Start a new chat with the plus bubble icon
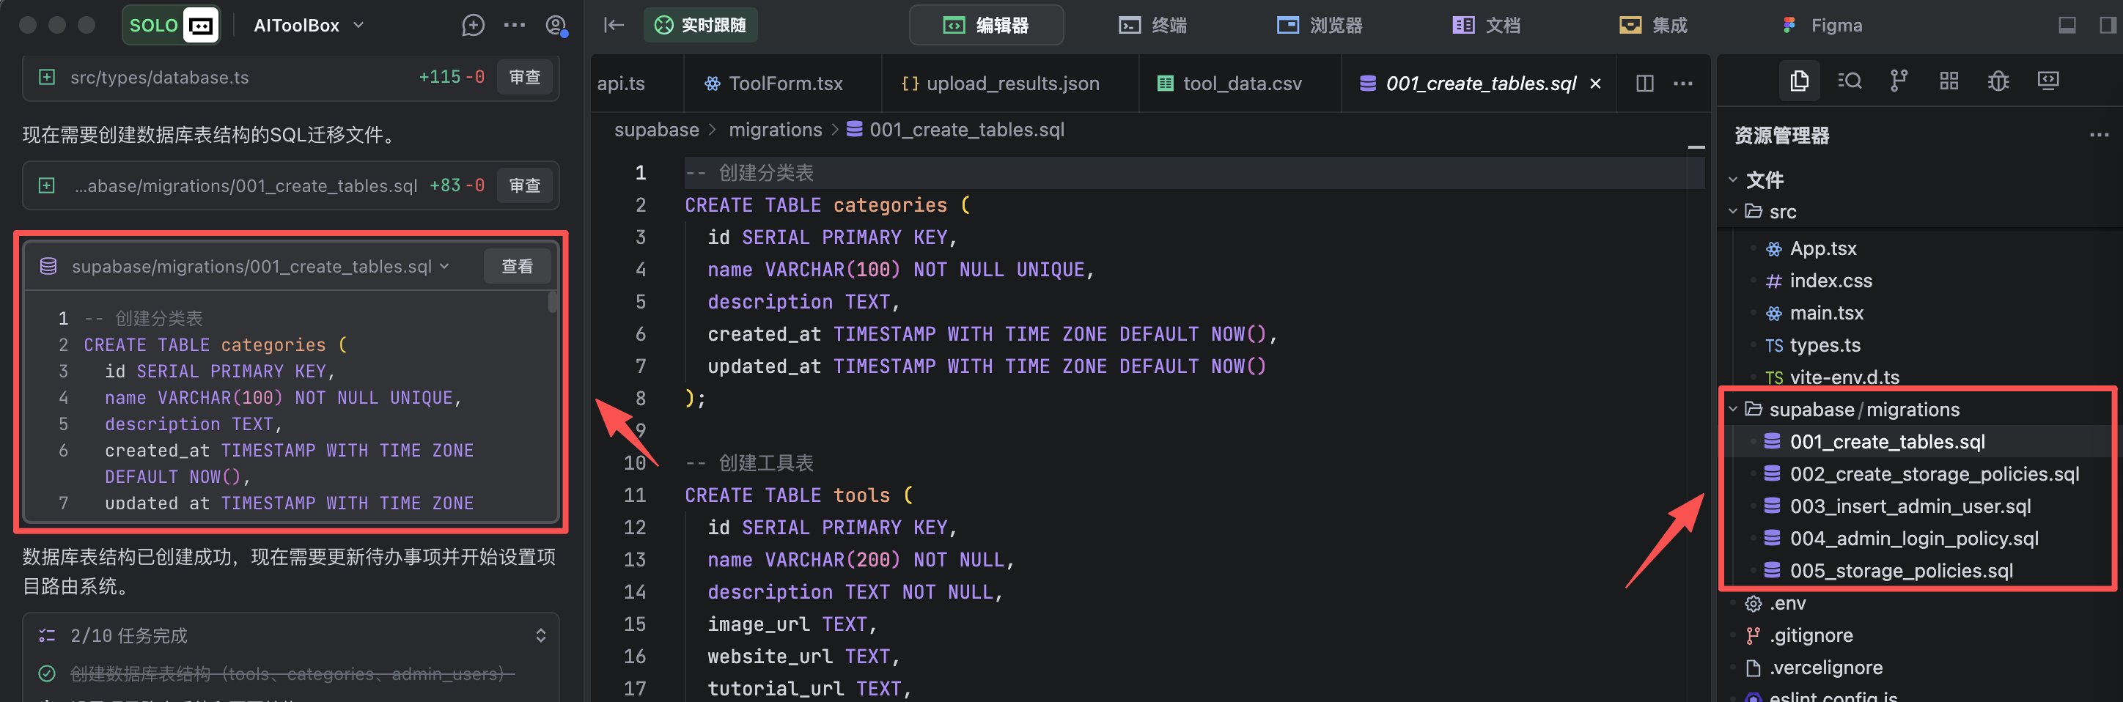Image resolution: width=2123 pixels, height=702 pixels. 472,26
